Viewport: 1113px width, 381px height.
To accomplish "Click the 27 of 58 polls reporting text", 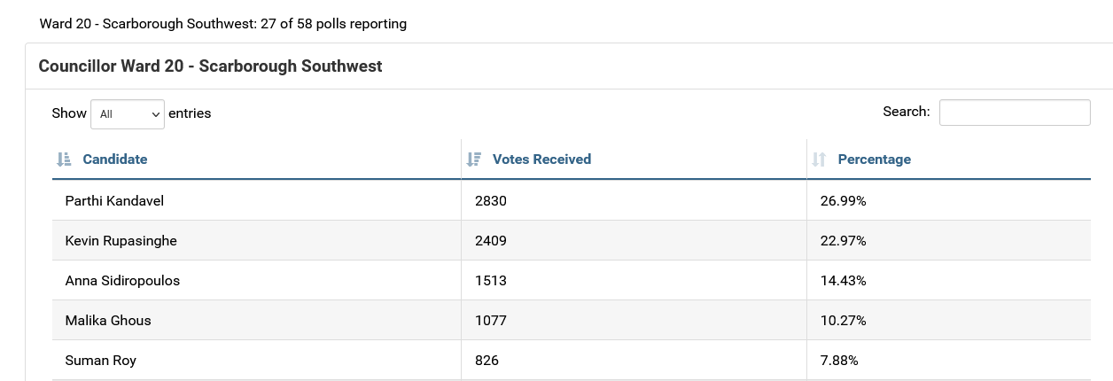I will point(333,24).
